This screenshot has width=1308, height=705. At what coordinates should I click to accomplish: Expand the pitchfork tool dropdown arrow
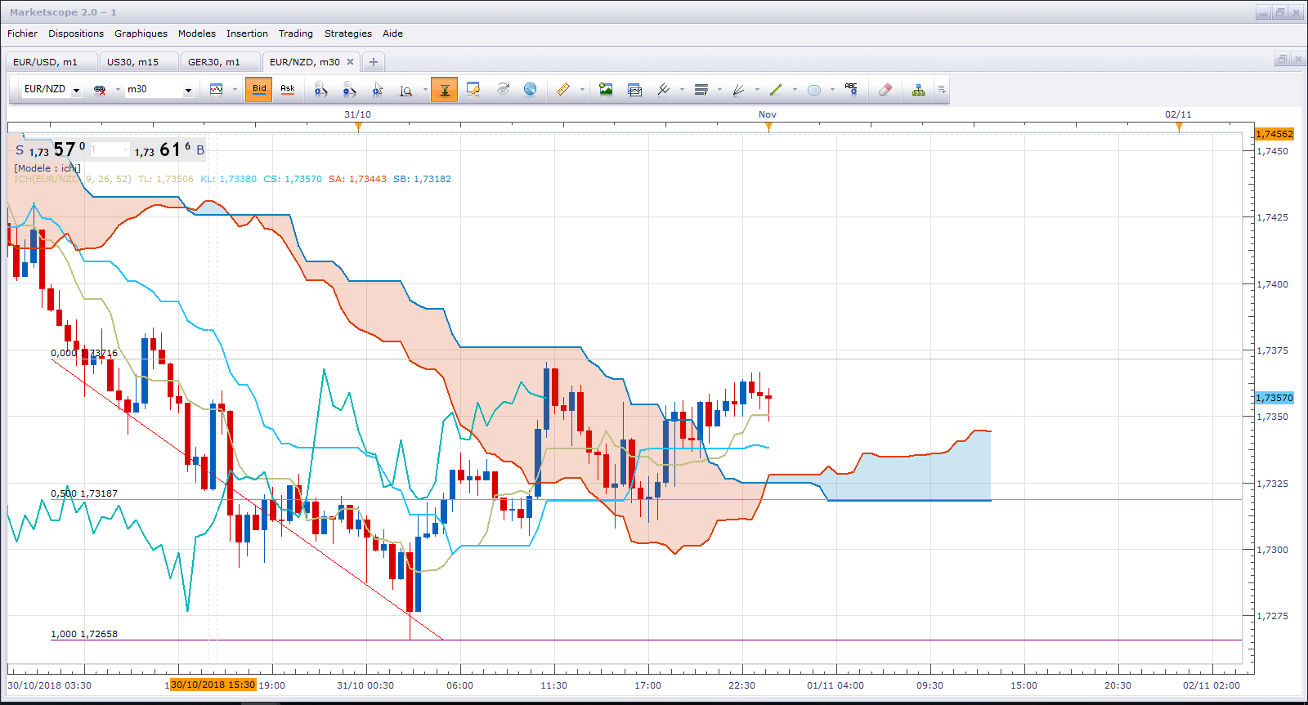click(x=682, y=90)
